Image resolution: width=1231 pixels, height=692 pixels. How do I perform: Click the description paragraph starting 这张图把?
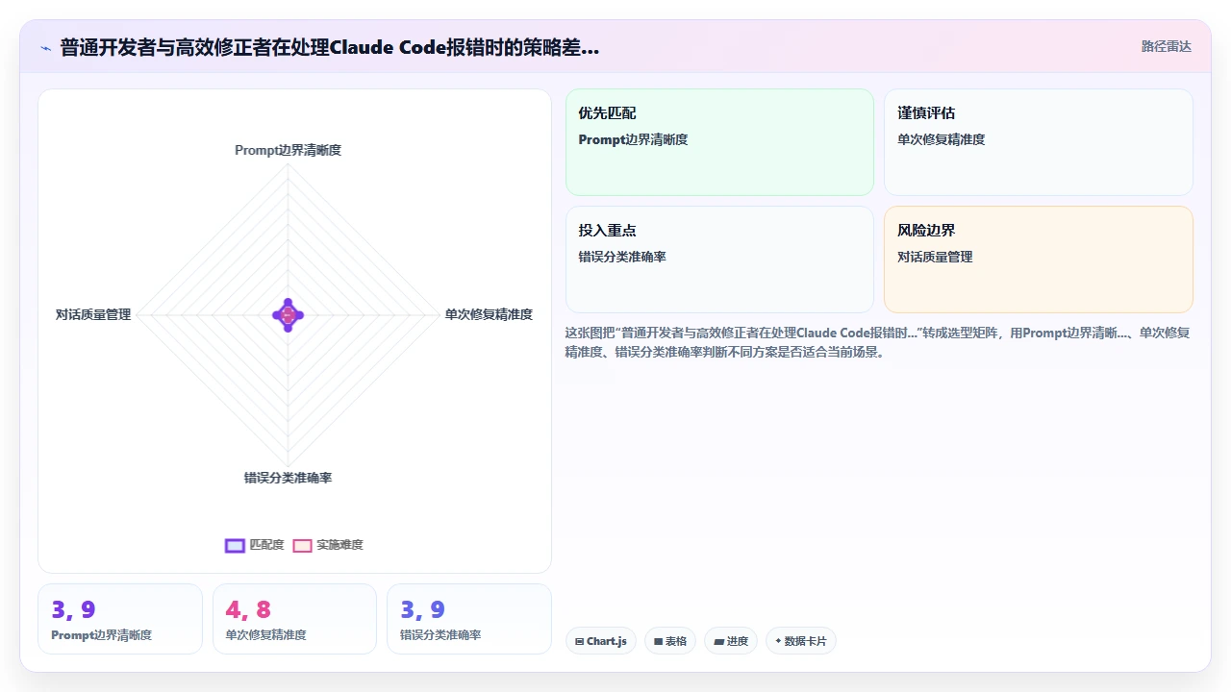click(878, 342)
